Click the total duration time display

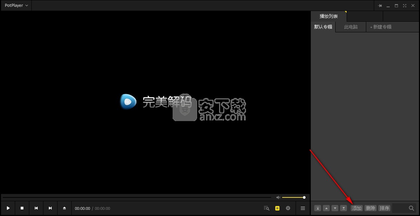click(102, 208)
